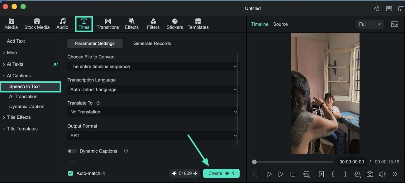
Task: Click the help icon next to Auto-match
Action: click(x=103, y=173)
